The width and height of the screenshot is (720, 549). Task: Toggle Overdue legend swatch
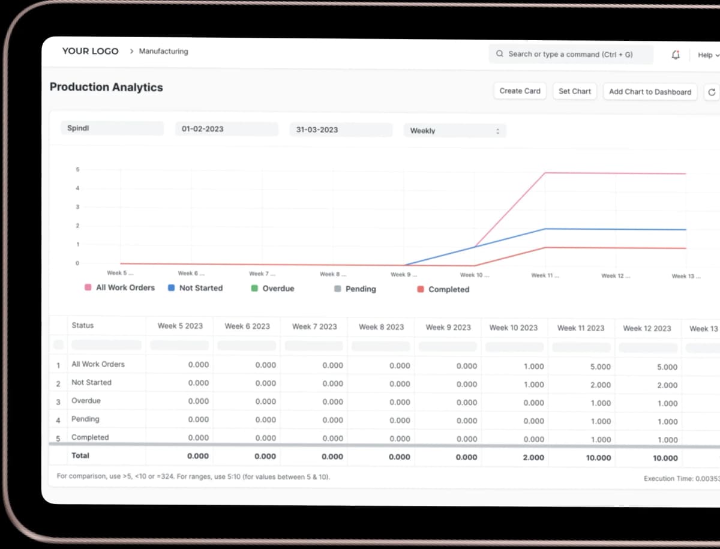point(254,289)
